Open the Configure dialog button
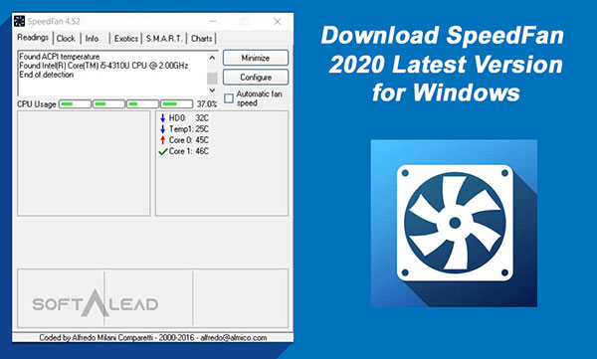The width and height of the screenshot is (597, 359). [x=256, y=78]
